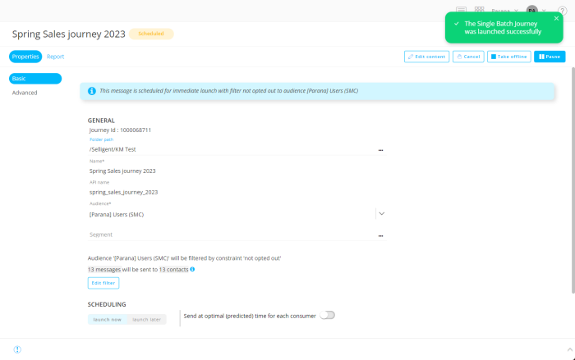575x360 pixels.
Task: Pause the journey with Pause button
Action: [550, 57]
